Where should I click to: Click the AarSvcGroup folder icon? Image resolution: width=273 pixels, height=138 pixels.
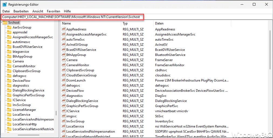pos(9,27)
